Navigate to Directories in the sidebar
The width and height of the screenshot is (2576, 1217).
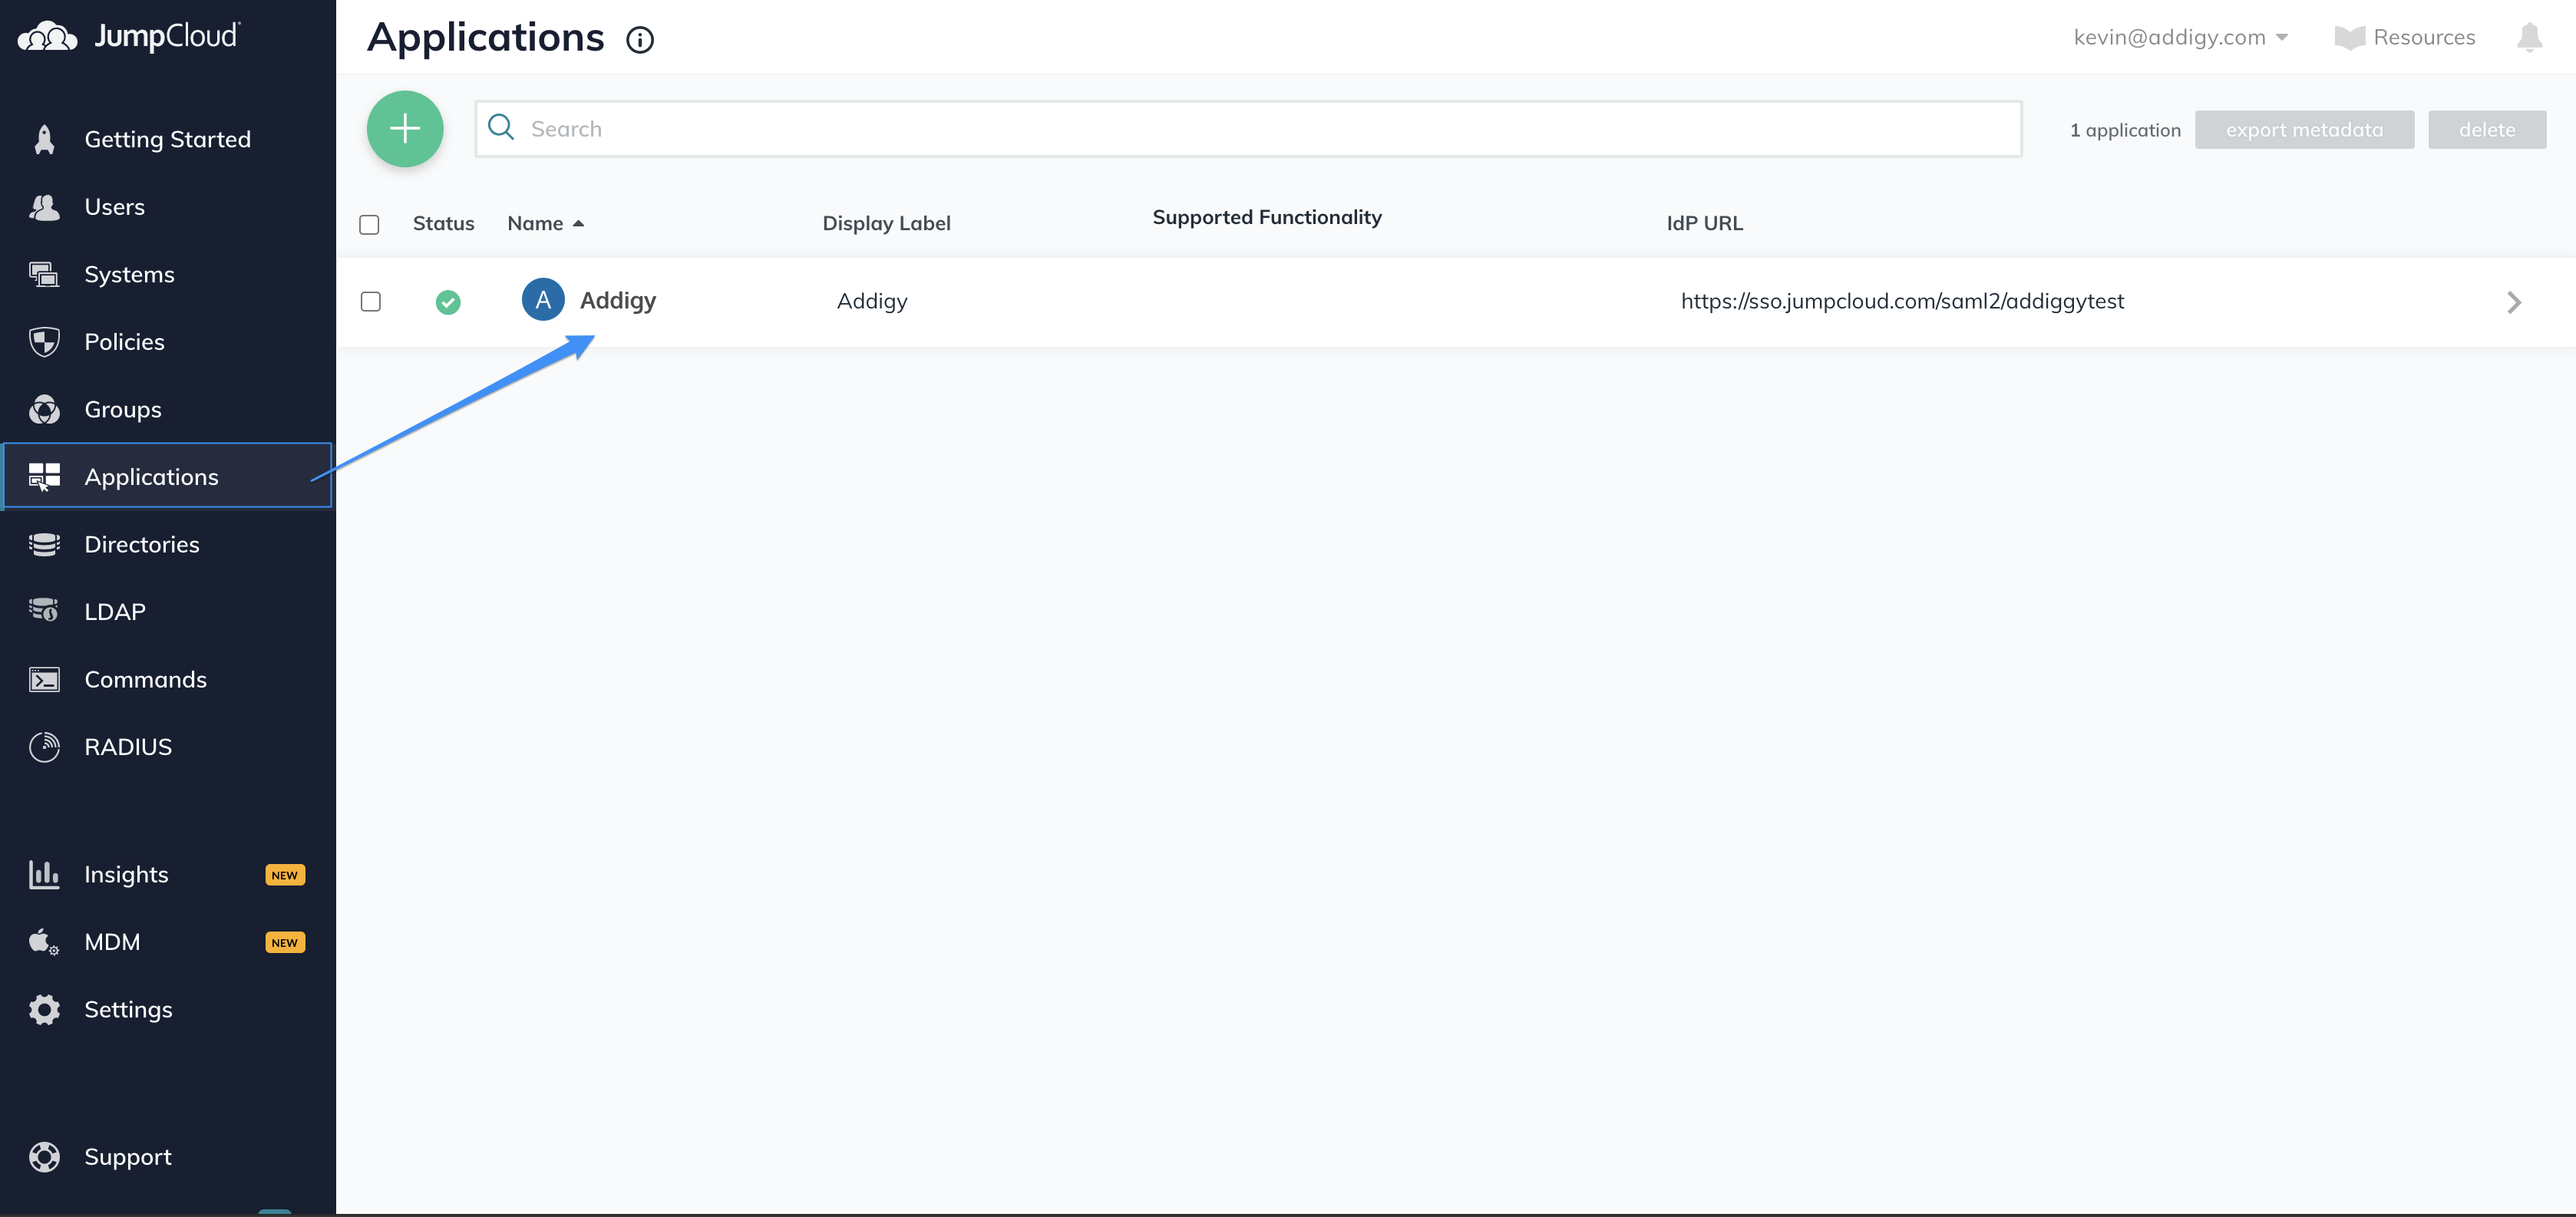[x=142, y=544]
